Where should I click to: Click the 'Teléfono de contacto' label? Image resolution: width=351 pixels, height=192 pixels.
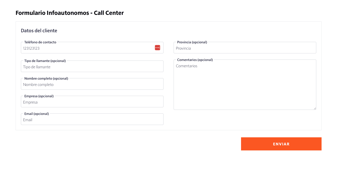coord(40,42)
